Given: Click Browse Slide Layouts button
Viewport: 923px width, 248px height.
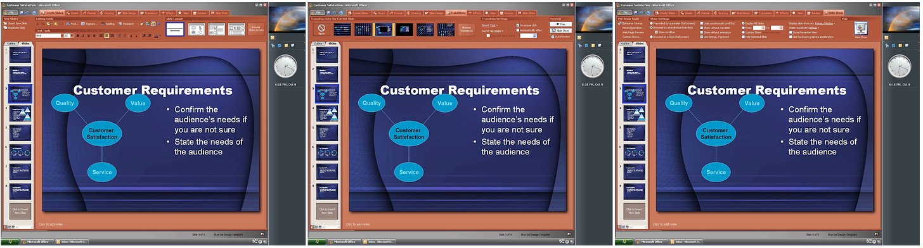Looking at the screenshot, I should tap(256, 29).
